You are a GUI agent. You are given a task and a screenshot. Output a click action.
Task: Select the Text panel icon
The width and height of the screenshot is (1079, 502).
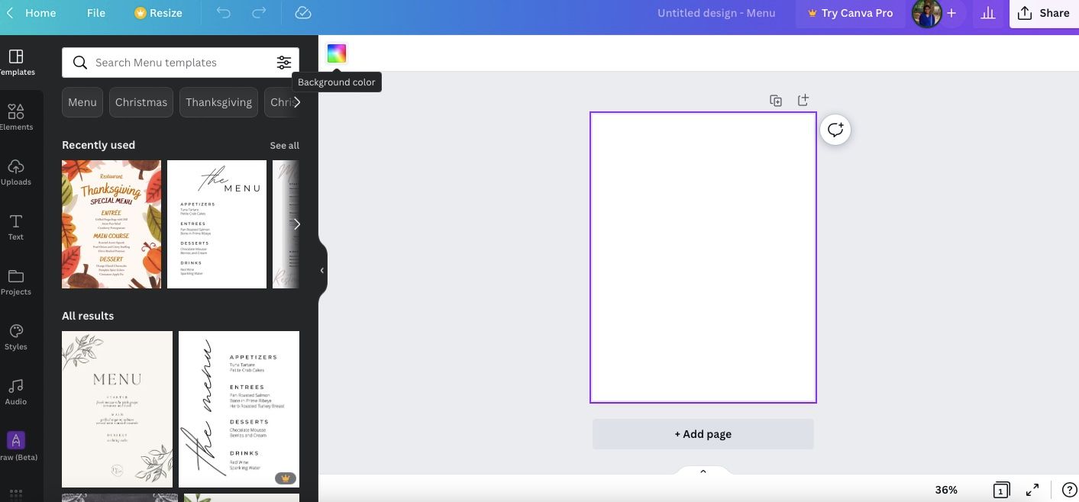click(15, 226)
